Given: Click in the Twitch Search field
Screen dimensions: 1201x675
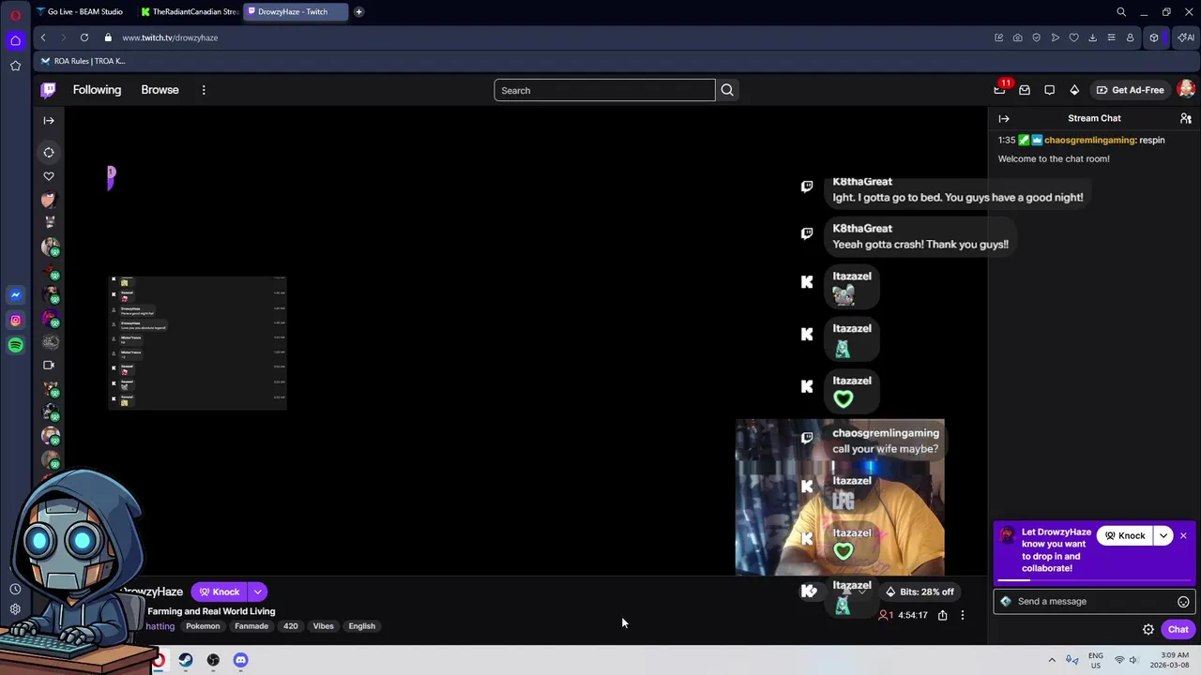Looking at the screenshot, I should click(604, 90).
